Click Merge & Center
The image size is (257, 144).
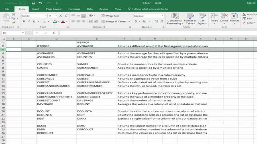pyautogui.click(x=114, y=21)
